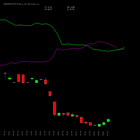Select the green candle above 19 Nov
Viewport: 140px width, 140px height.
[x=59, y=114]
